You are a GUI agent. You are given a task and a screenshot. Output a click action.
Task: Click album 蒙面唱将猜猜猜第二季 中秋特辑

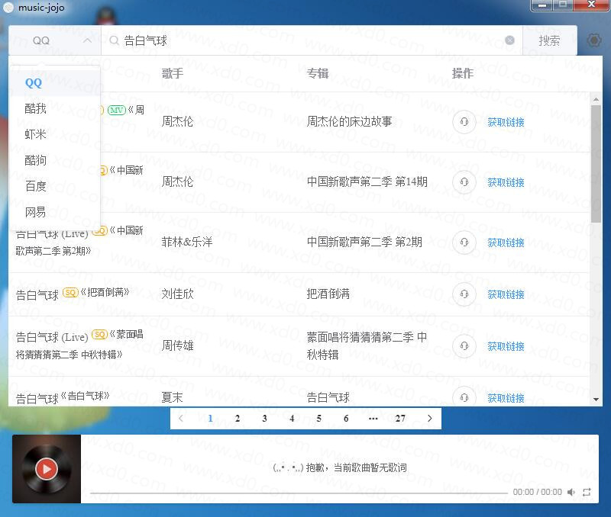click(367, 345)
